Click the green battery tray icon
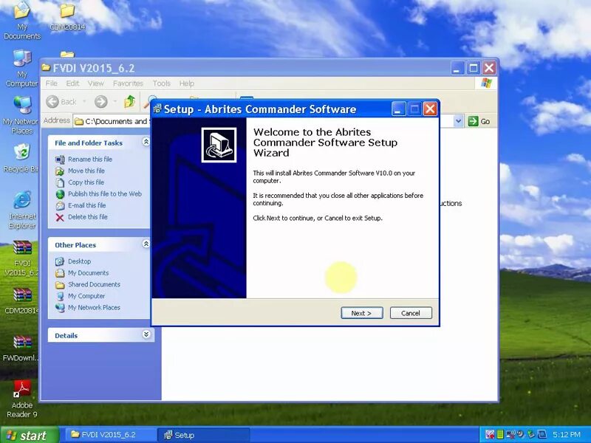 pos(500,435)
